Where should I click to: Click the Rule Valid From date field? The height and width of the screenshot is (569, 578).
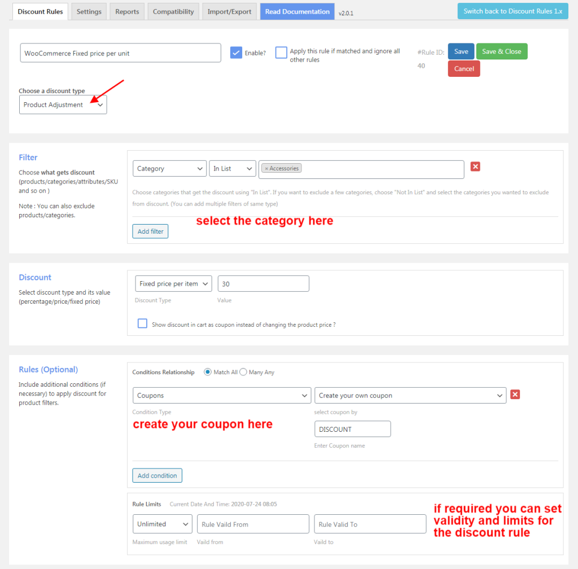tap(253, 524)
